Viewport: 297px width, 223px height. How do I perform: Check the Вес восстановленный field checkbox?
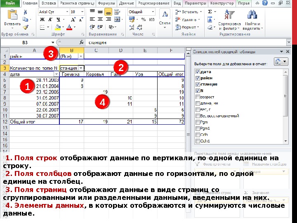(197, 116)
